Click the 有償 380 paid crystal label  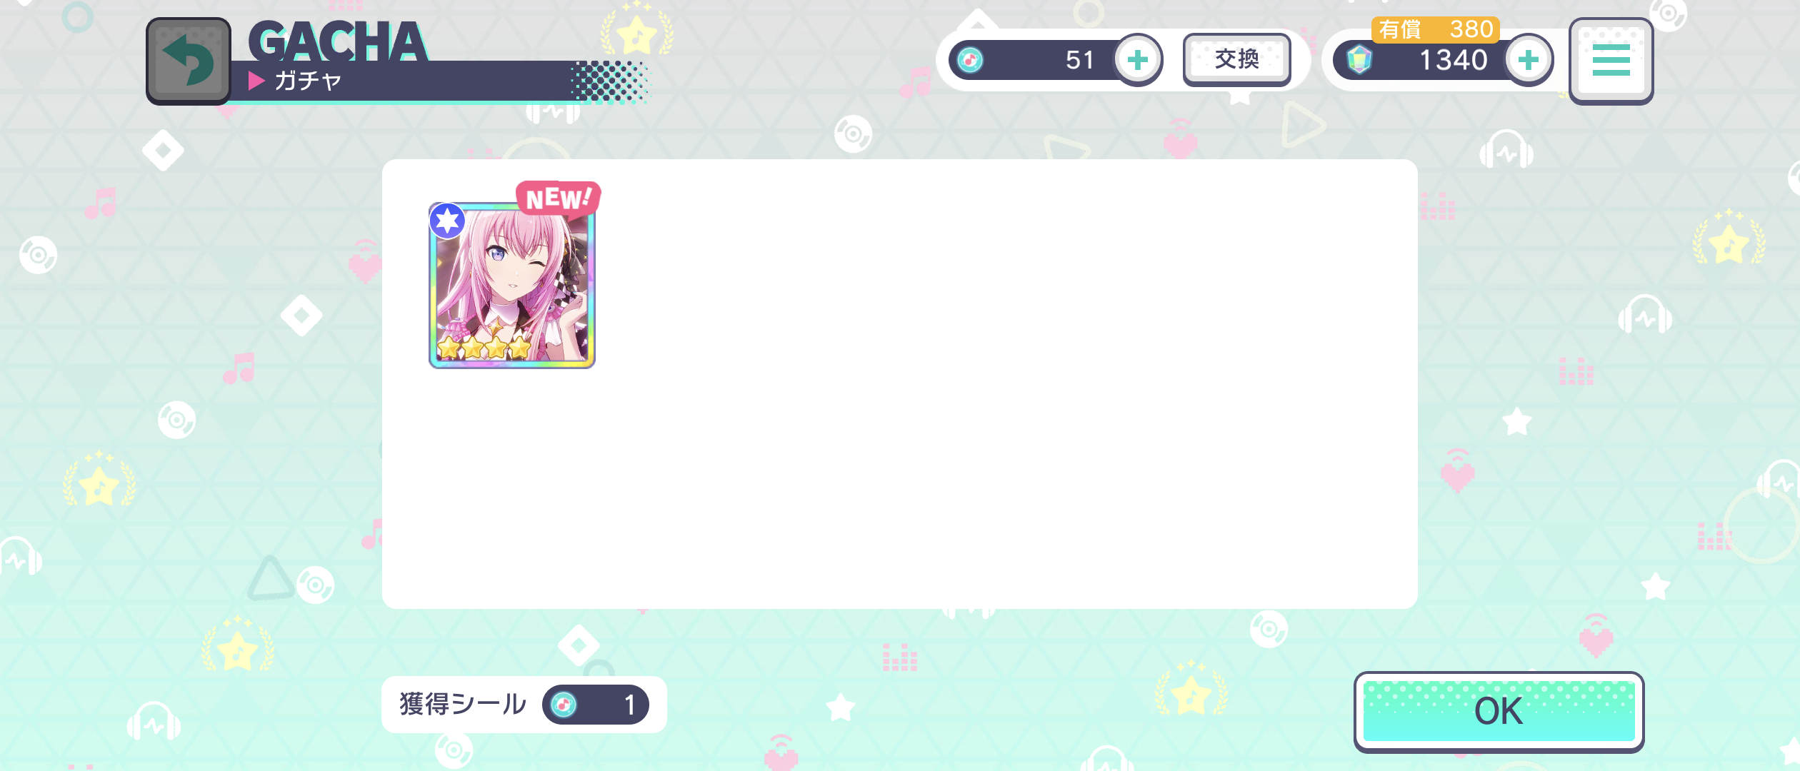(x=1435, y=29)
